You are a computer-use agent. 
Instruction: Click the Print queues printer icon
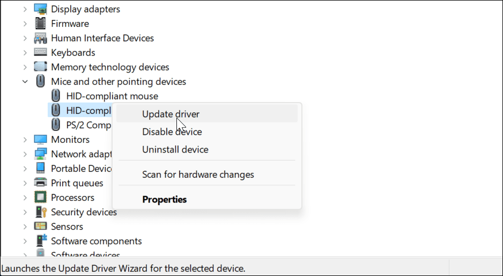40,183
